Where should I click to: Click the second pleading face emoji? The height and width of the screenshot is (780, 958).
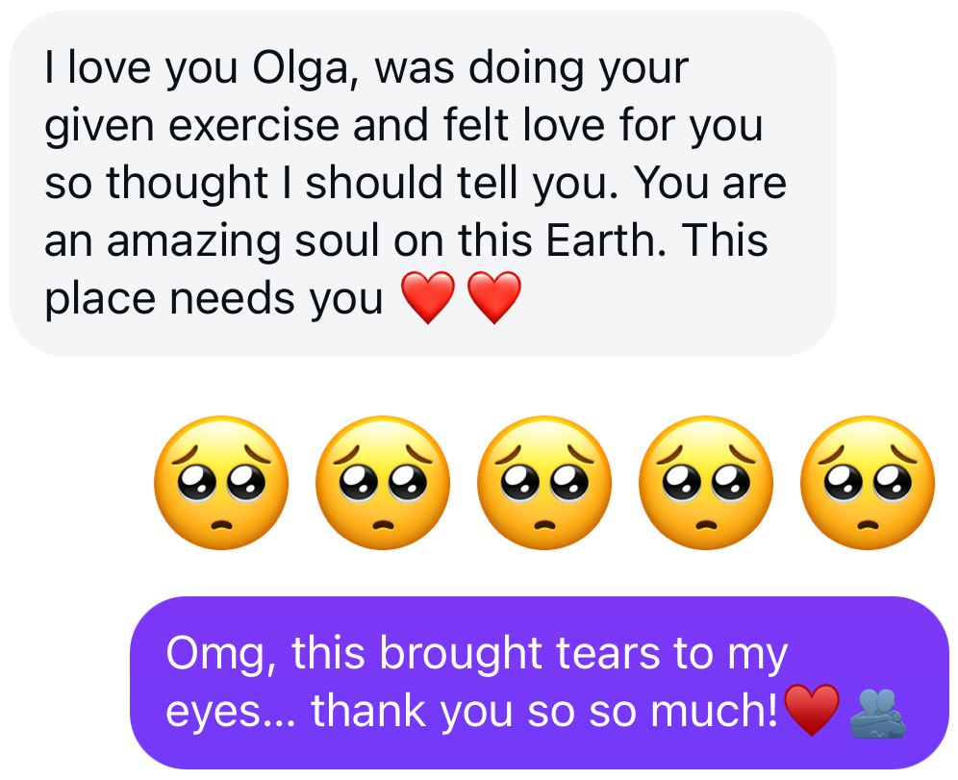383,483
